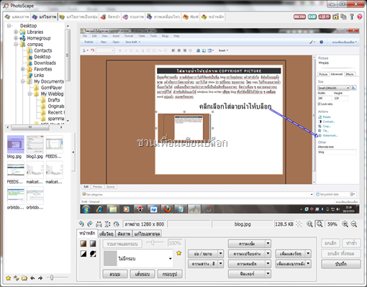Collapse the My Weblog node
The width and height of the screenshot is (367, 287).
[30, 94]
